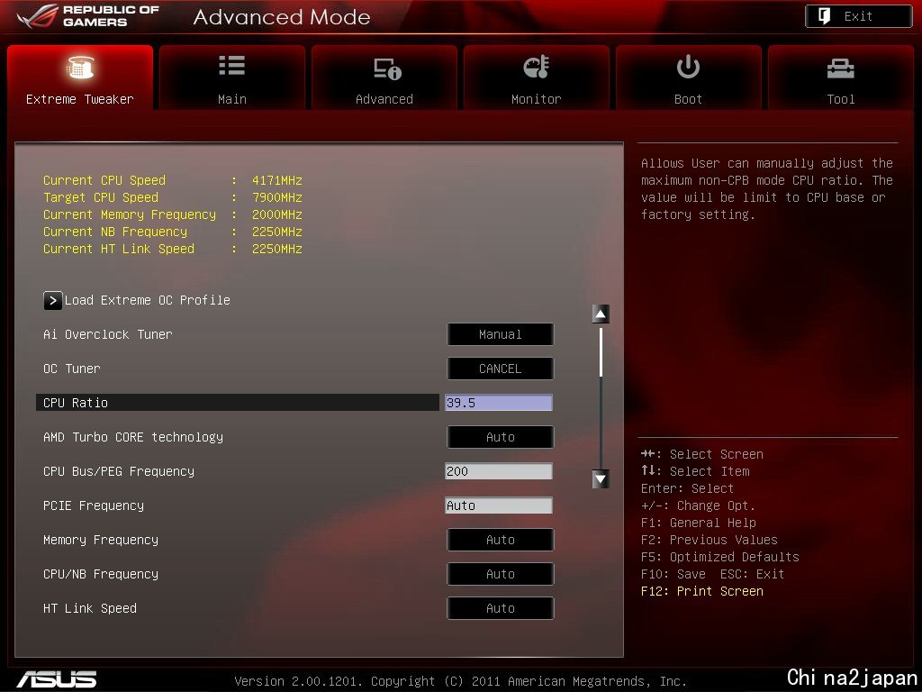Click the CPU Bus/PEG Frequency 200 field
This screenshot has height=692, width=922.
(499, 471)
